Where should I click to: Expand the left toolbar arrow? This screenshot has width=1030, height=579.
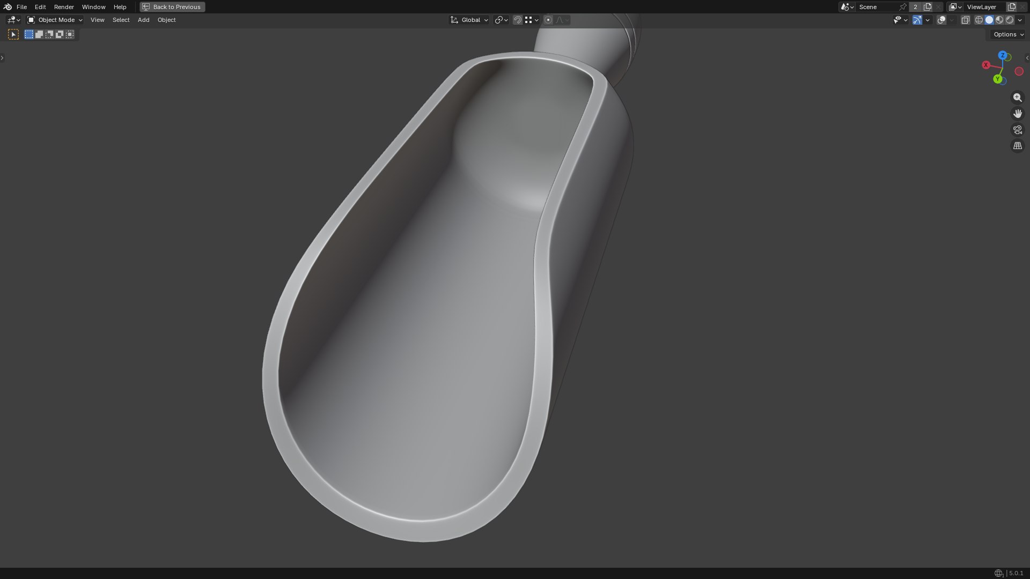(x=2, y=58)
